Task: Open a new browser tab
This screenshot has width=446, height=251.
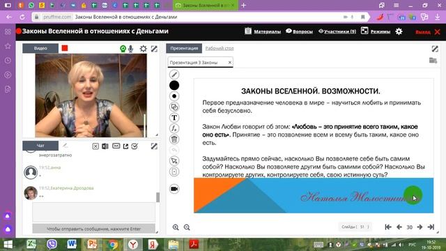Action: coord(243,5)
